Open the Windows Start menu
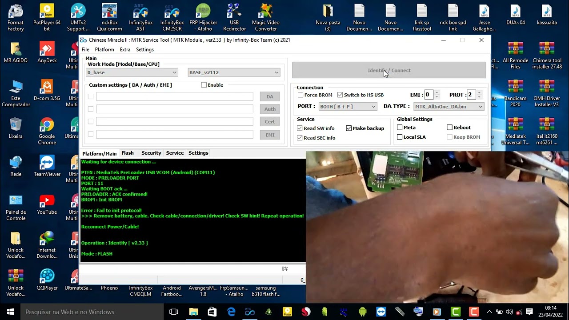 click(10, 312)
